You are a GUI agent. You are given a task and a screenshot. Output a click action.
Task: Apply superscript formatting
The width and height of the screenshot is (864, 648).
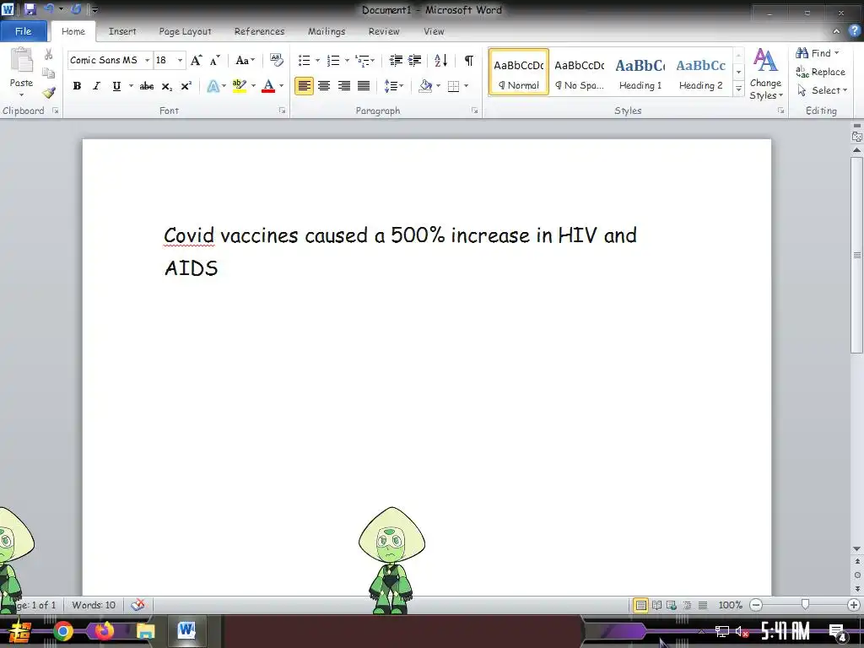(x=186, y=86)
